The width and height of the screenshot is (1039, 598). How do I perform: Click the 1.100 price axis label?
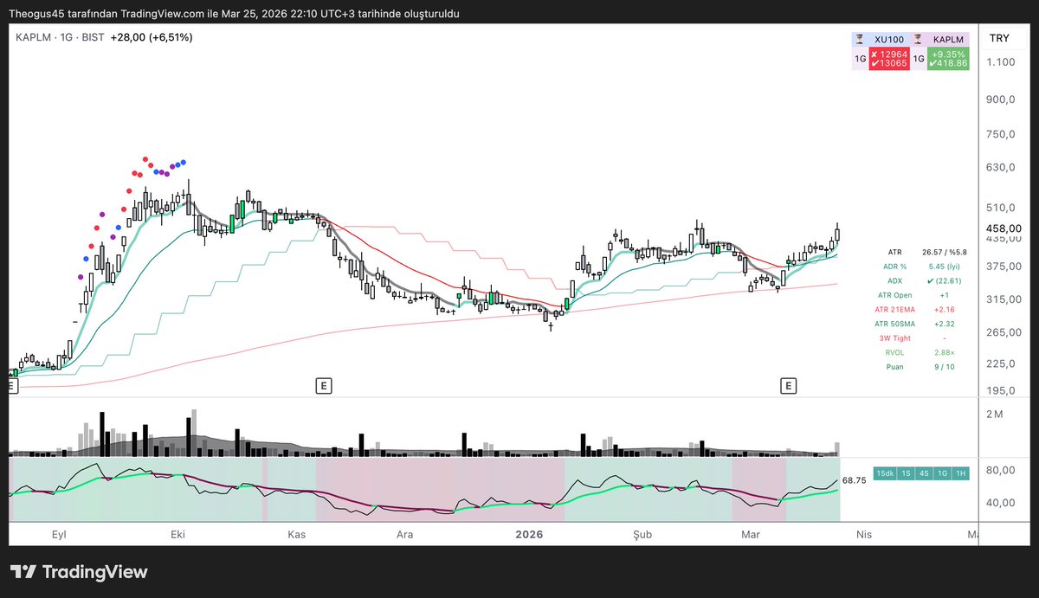[x=1000, y=62]
